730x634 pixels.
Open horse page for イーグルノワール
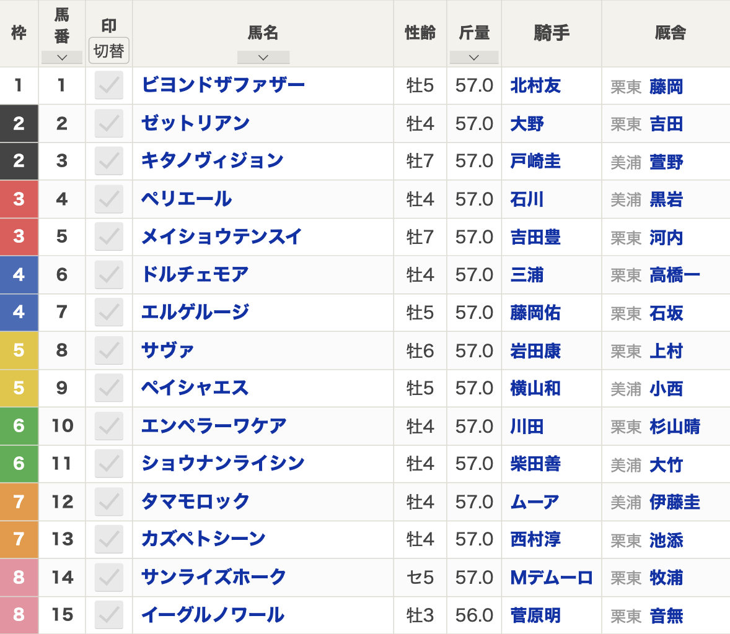(x=213, y=615)
